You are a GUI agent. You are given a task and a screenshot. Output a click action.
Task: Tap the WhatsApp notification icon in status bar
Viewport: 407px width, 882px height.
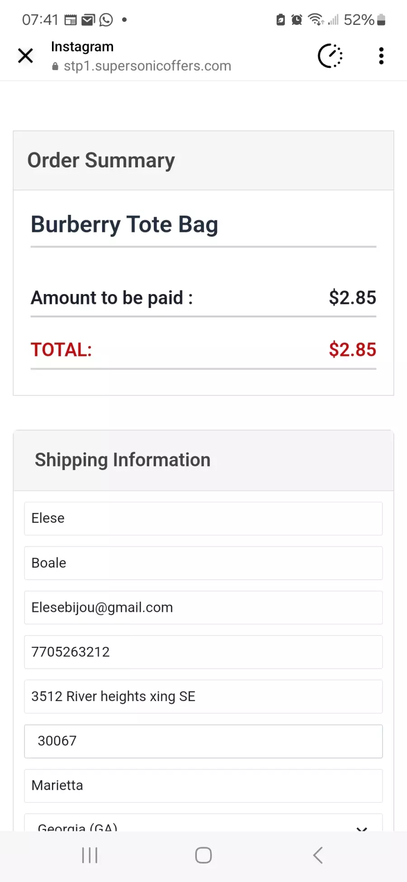click(106, 20)
